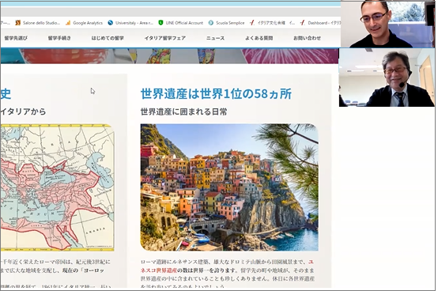Screen dimensions: 438x291
Task: Click the colorful banner strip below navigation
Action: pyautogui.click(x=169, y=56)
